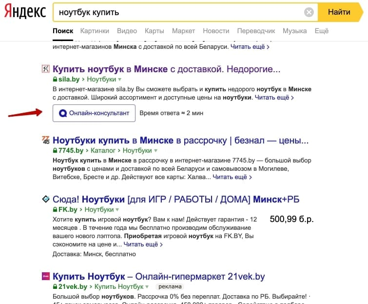Click the 7745 favicon
This screenshot has width=368, height=304.
pyautogui.click(x=46, y=140)
